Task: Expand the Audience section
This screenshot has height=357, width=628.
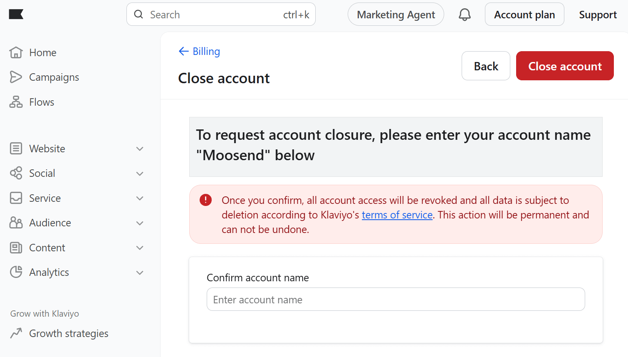Action: 139,223
